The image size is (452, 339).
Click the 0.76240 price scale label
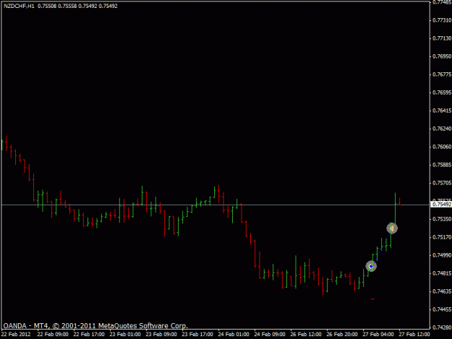pos(442,129)
